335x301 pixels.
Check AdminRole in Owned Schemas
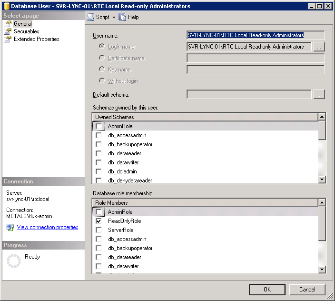(x=99, y=126)
